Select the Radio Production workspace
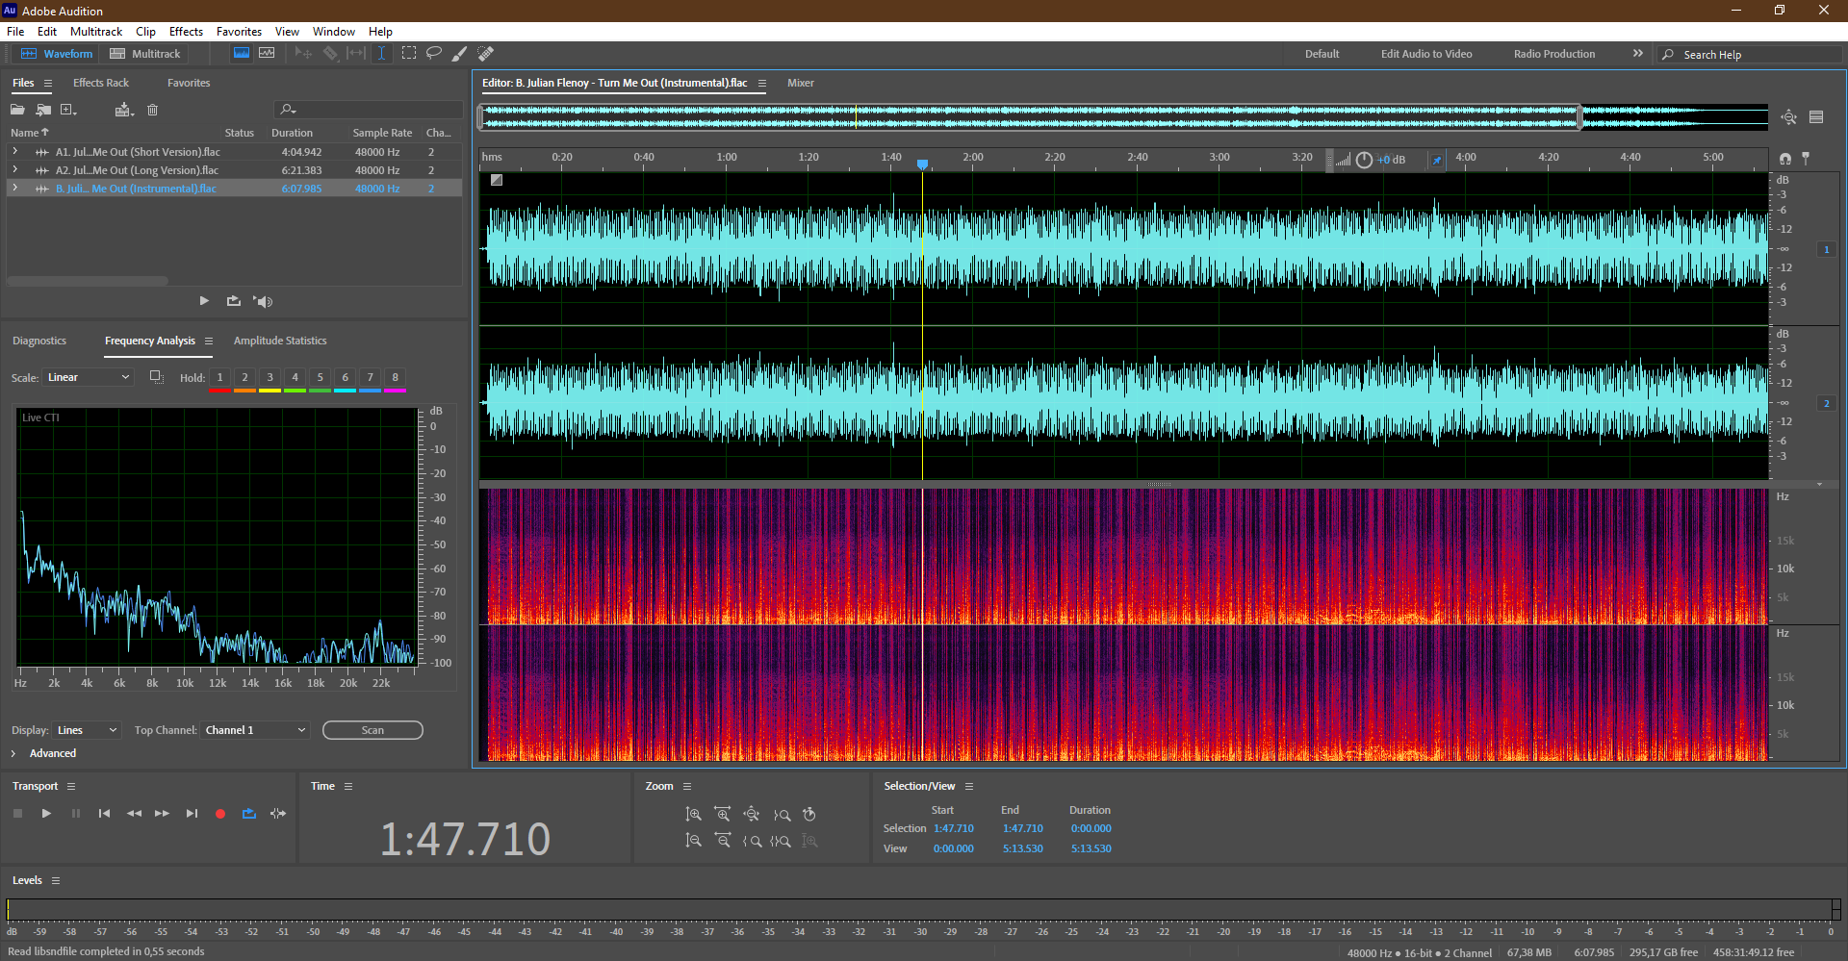The image size is (1848, 961). tap(1553, 54)
